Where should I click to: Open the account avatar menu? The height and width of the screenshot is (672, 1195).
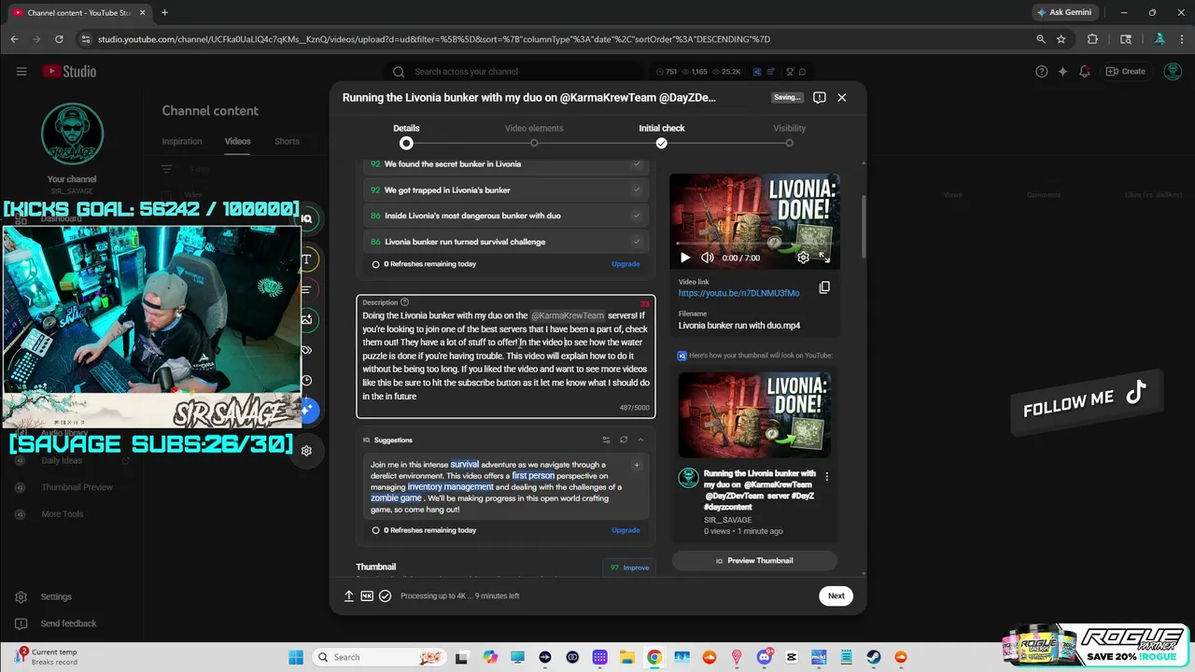(1173, 71)
